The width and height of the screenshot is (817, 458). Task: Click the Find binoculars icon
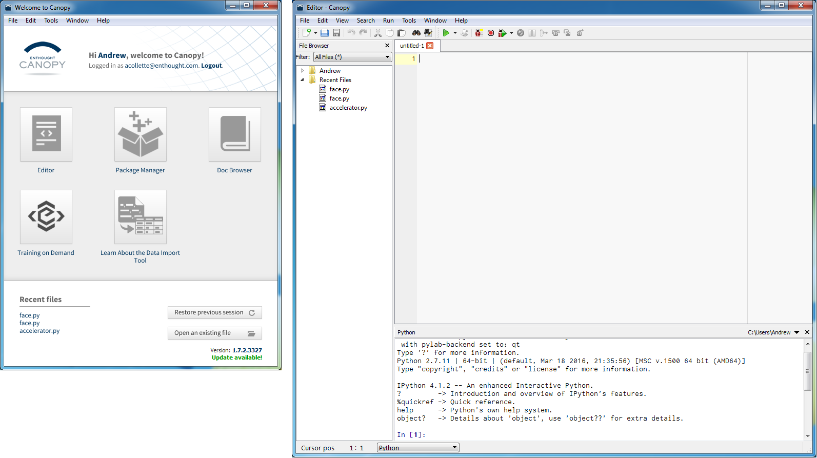pyautogui.click(x=416, y=33)
